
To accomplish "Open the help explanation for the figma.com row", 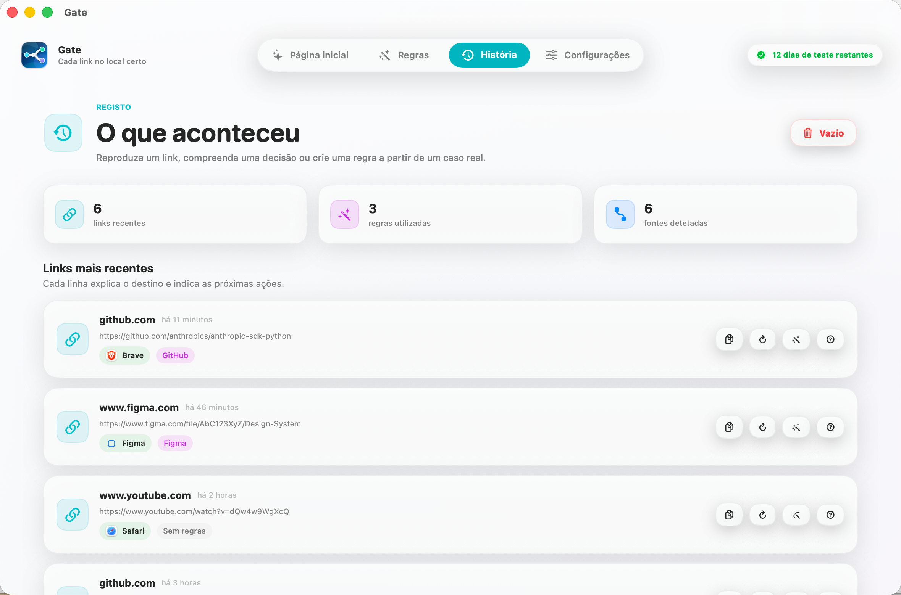I will pyautogui.click(x=830, y=427).
